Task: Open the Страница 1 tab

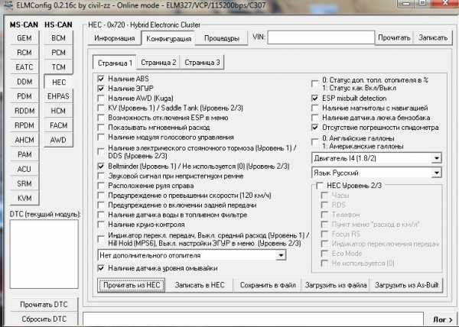Action: (x=115, y=63)
